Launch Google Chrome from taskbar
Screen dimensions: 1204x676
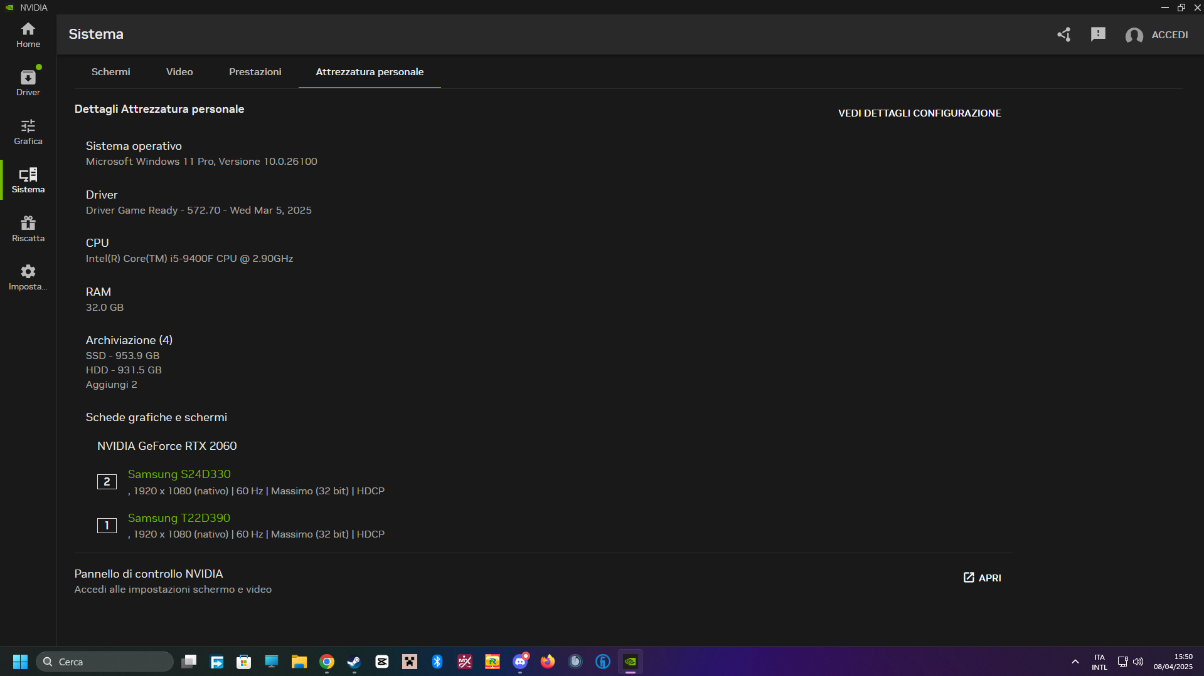[327, 662]
